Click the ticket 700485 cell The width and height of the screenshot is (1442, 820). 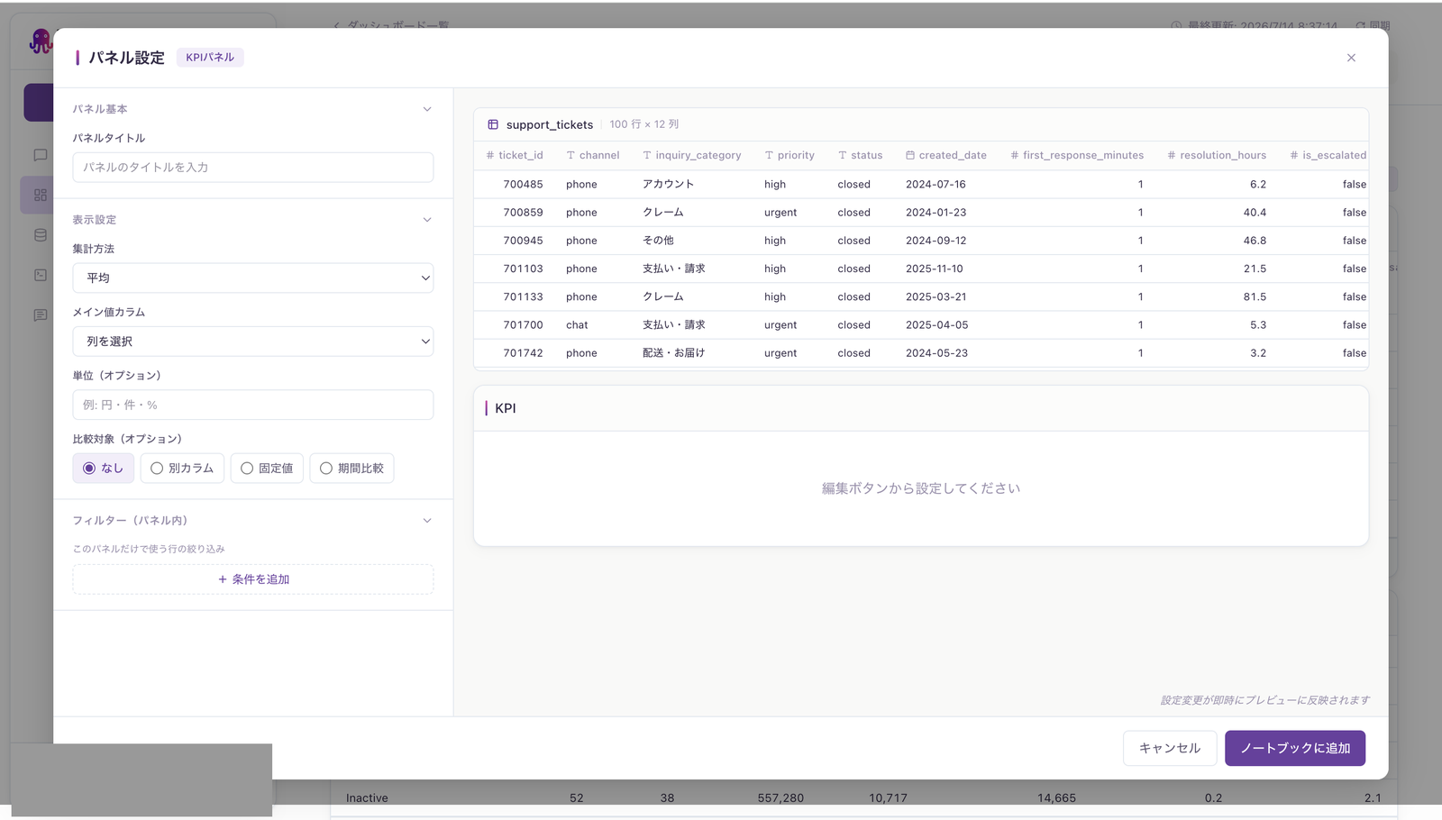click(x=523, y=184)
